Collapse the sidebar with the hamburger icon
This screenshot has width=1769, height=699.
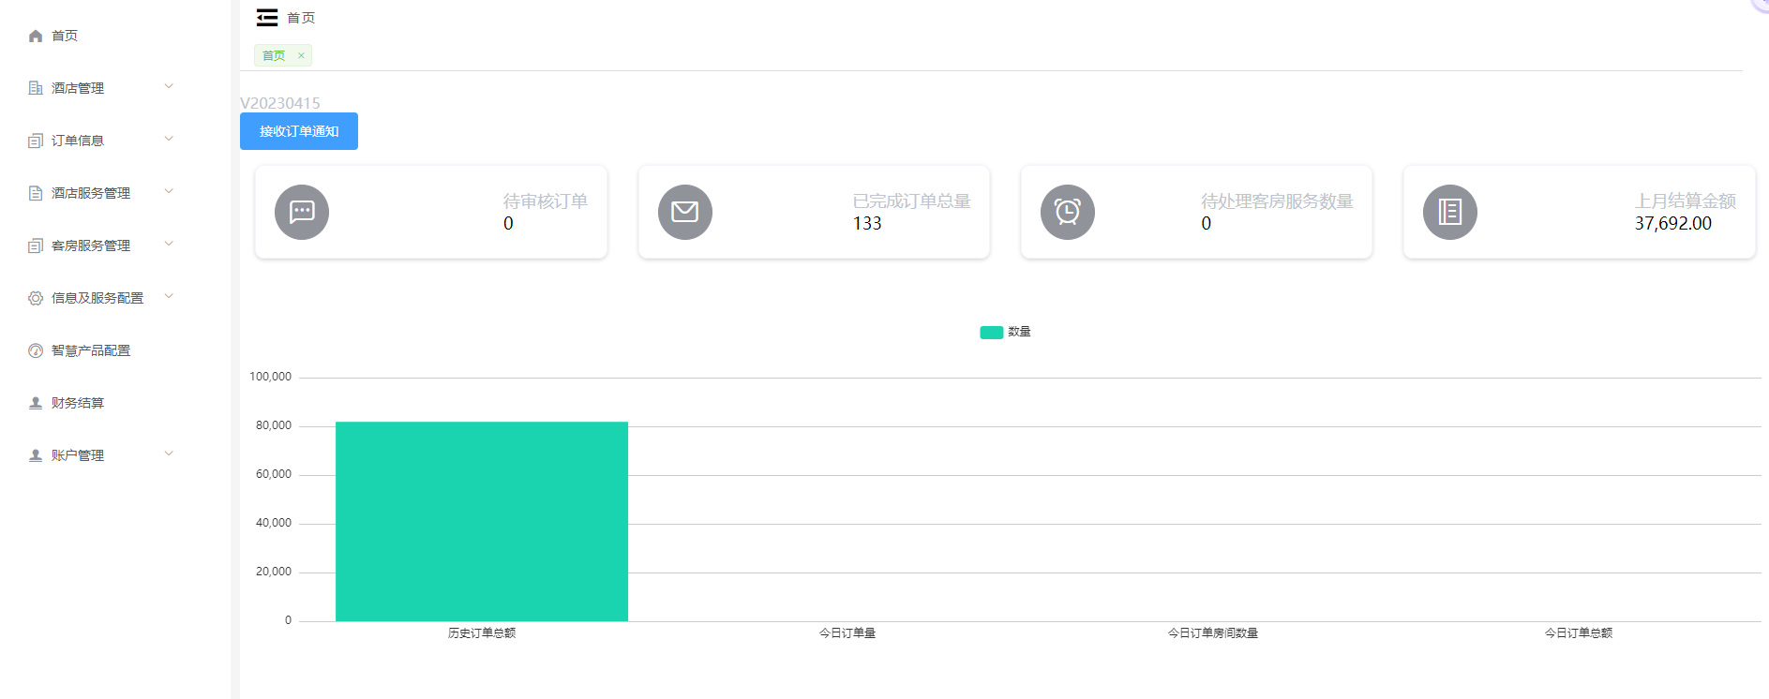click(267, 17)
